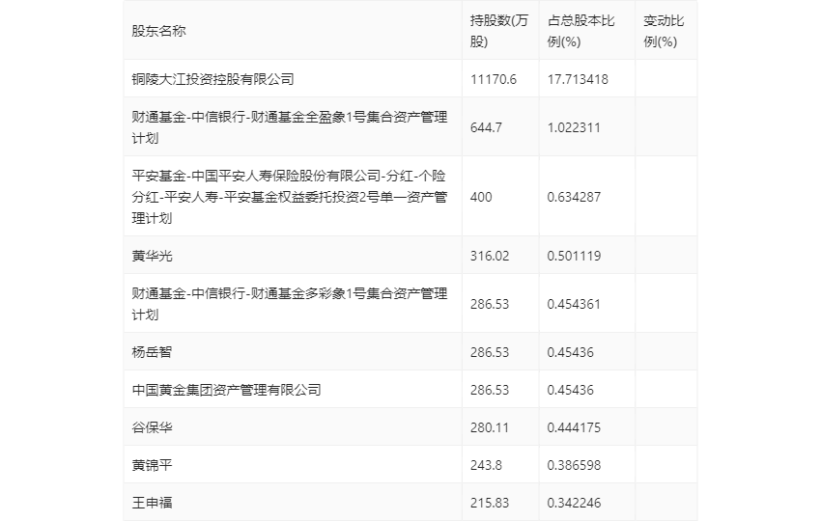Select shareholder 王申福
This screenshot has width=821, height=521.
pyautogui.click(x=152, y=503)
